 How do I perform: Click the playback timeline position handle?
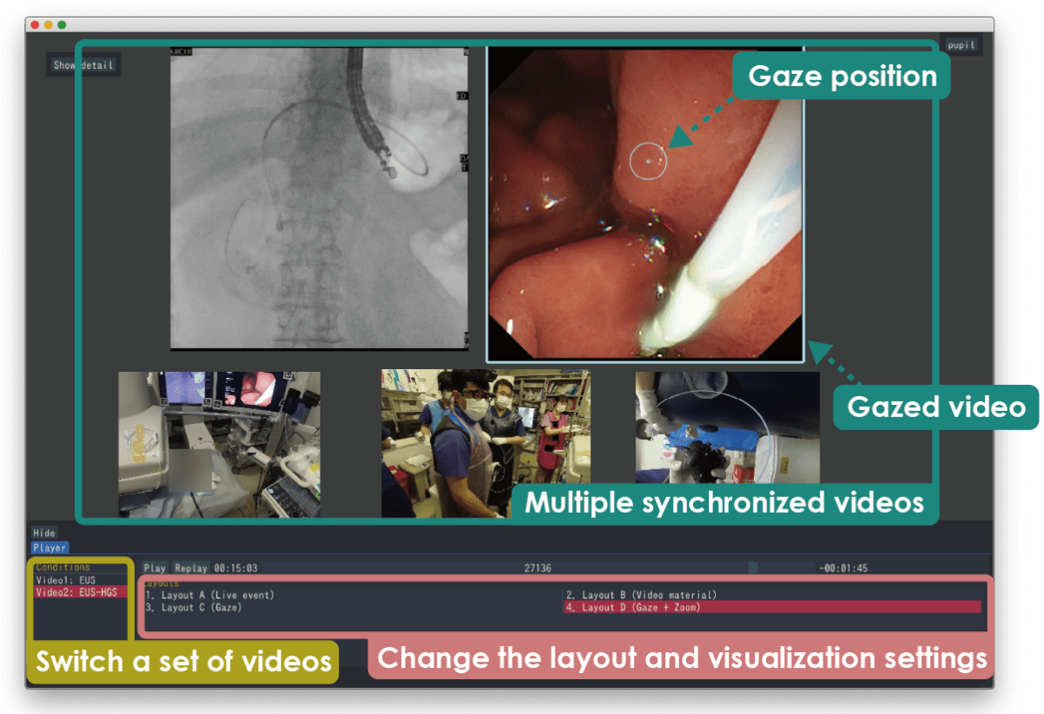(x=752, y=568)
